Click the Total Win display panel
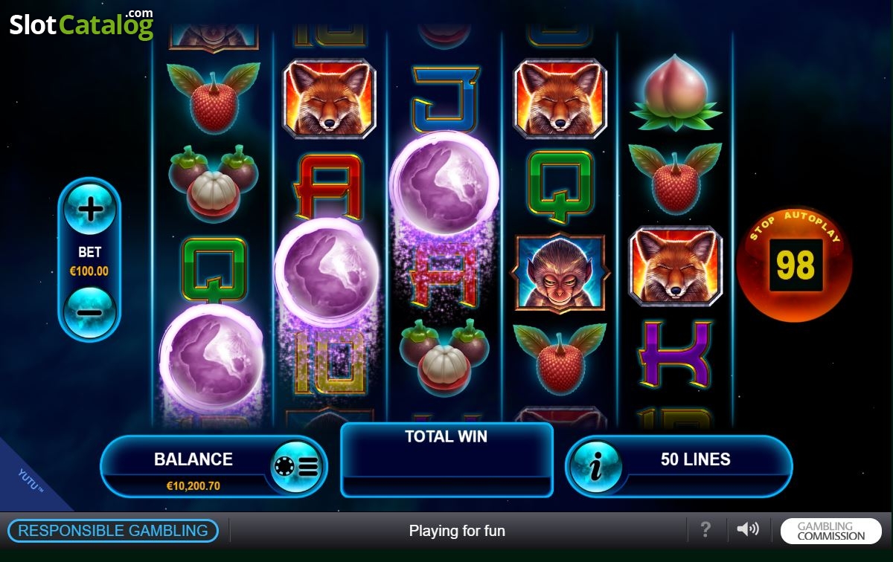Screen dimensions: 893x562 coord(446,460)
